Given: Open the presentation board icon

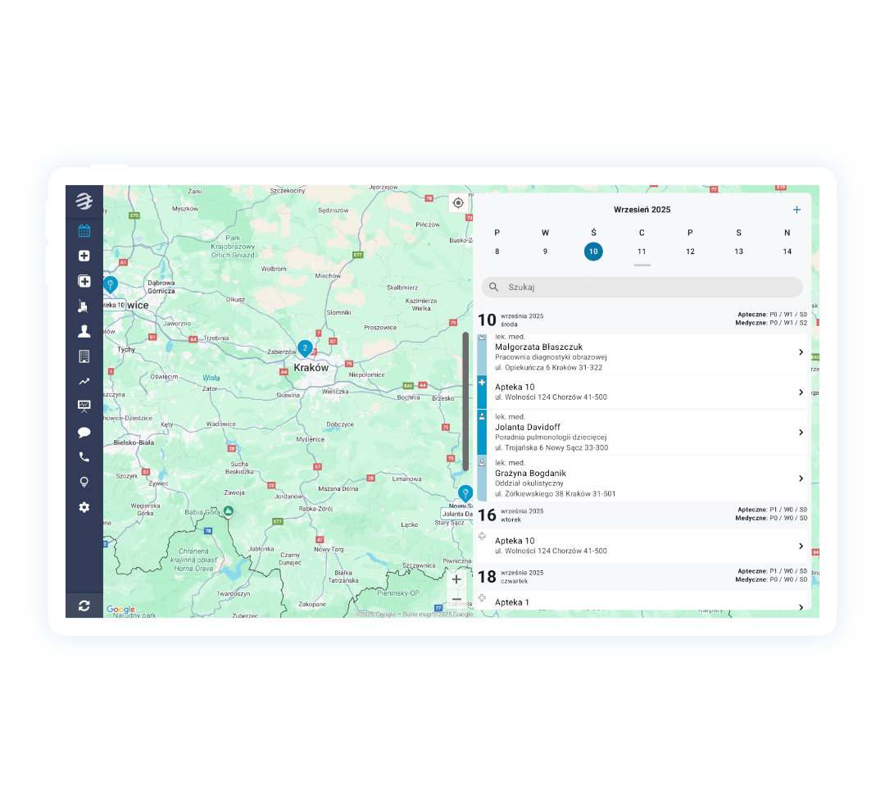Looking at the screenshot, I should pyautogui.click(x=84, y=406).
